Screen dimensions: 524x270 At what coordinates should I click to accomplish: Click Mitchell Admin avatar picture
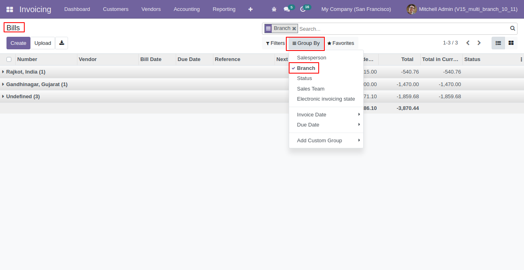(x=411, y=9)
